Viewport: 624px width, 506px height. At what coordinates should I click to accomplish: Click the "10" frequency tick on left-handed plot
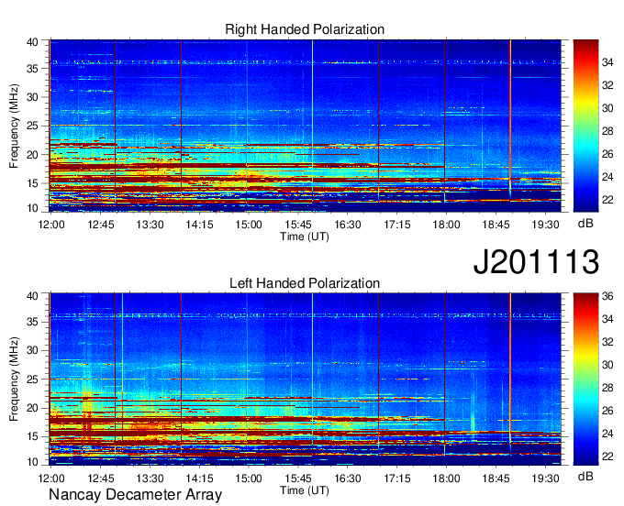(32, 462)
